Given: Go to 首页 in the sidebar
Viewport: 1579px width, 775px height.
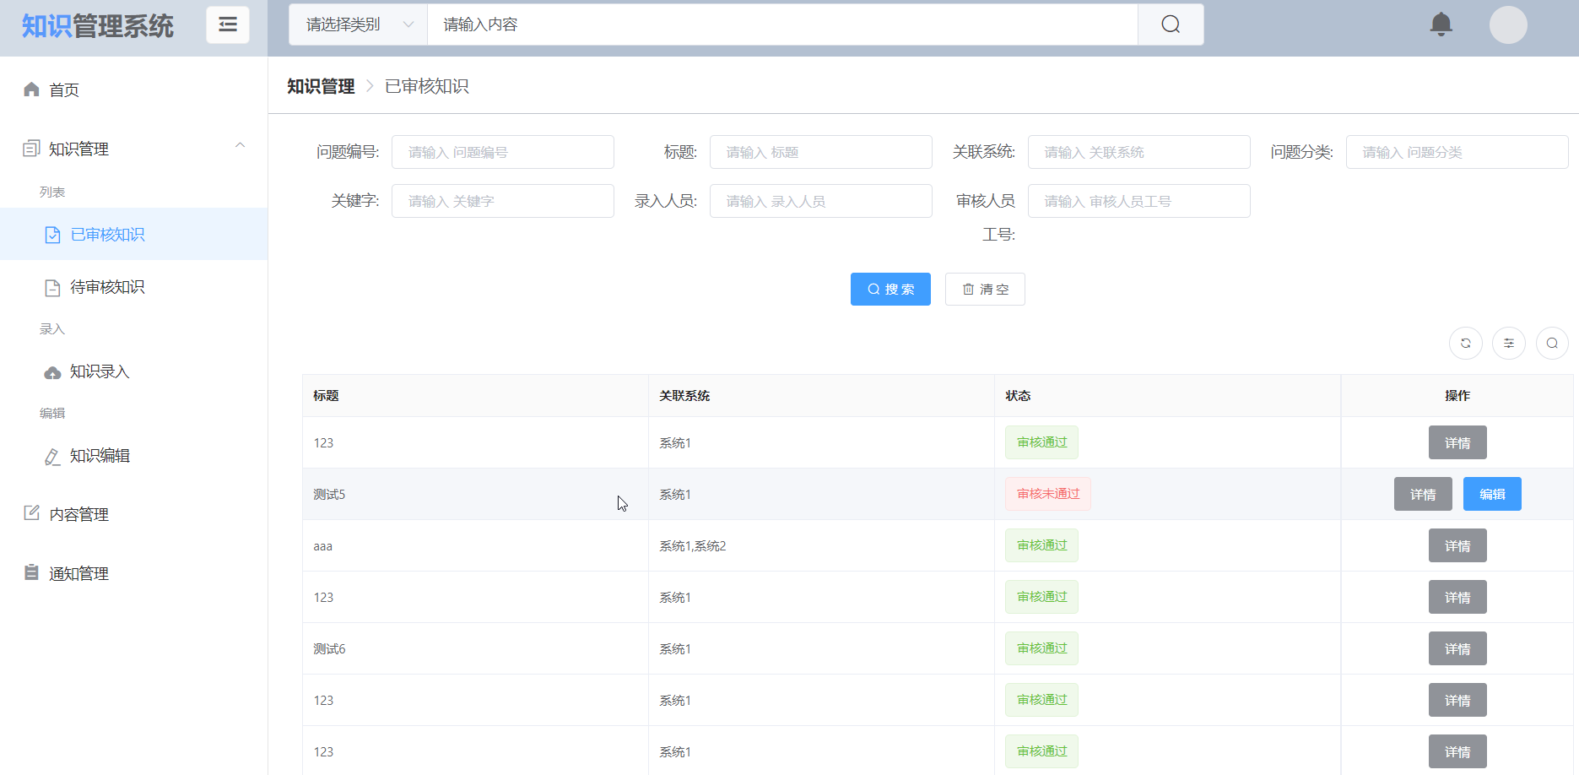Looking at the screenshot, I should [x=134, y=89].
